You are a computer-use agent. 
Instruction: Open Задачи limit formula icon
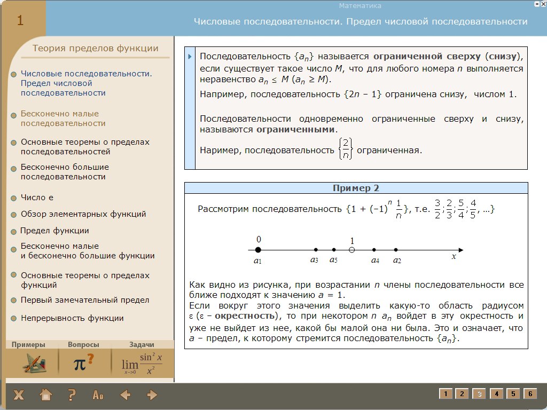pos(142,364)
